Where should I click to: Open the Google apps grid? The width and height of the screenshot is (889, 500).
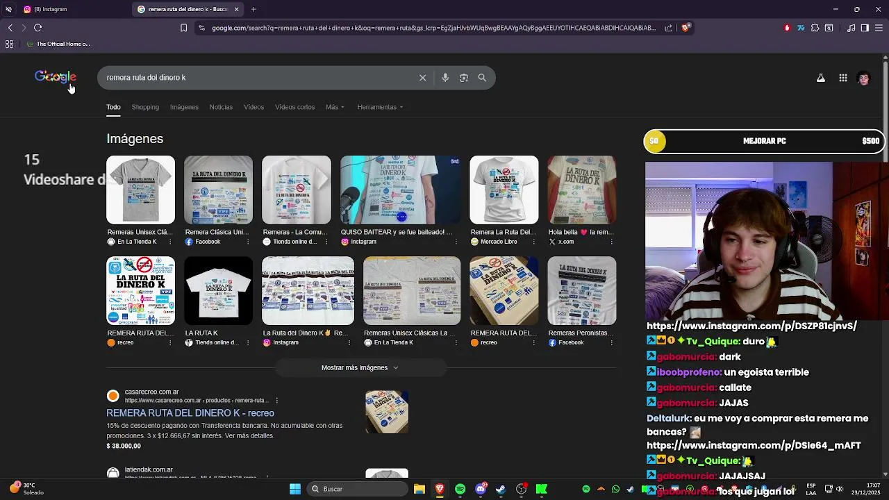point(843,78)
